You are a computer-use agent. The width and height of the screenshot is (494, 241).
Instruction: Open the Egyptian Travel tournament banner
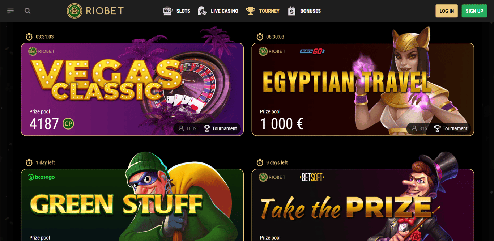tap(363, 89)
